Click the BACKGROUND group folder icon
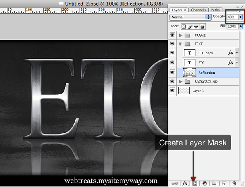Viewport: 245px width, 187px height. [187, 81]
